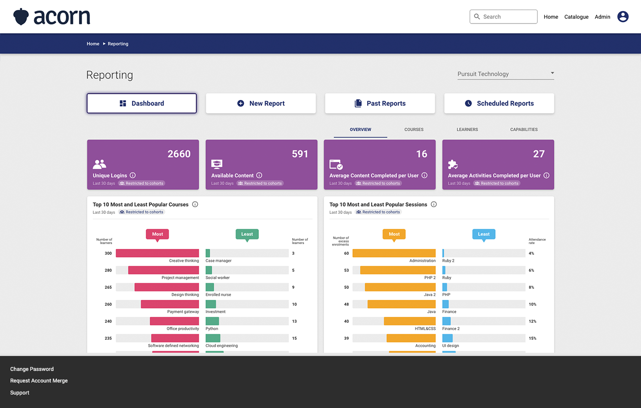641x408 pixels.
Task: Click the Available Content 591 card
Action: coord(261,165)
